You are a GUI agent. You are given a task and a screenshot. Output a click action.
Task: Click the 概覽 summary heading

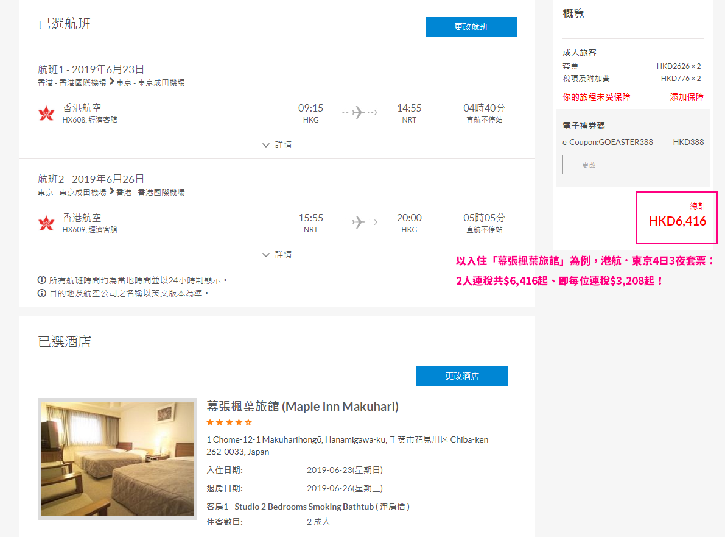tap(573, 13)
